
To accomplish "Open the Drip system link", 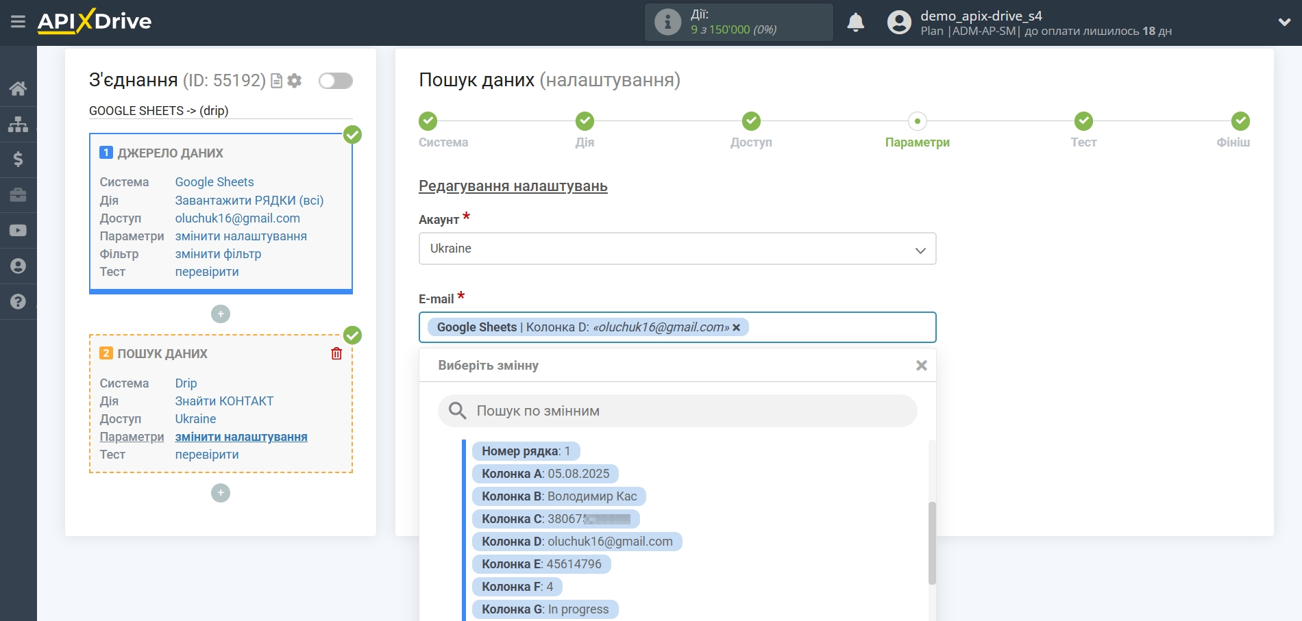I will tap(186, 383).
